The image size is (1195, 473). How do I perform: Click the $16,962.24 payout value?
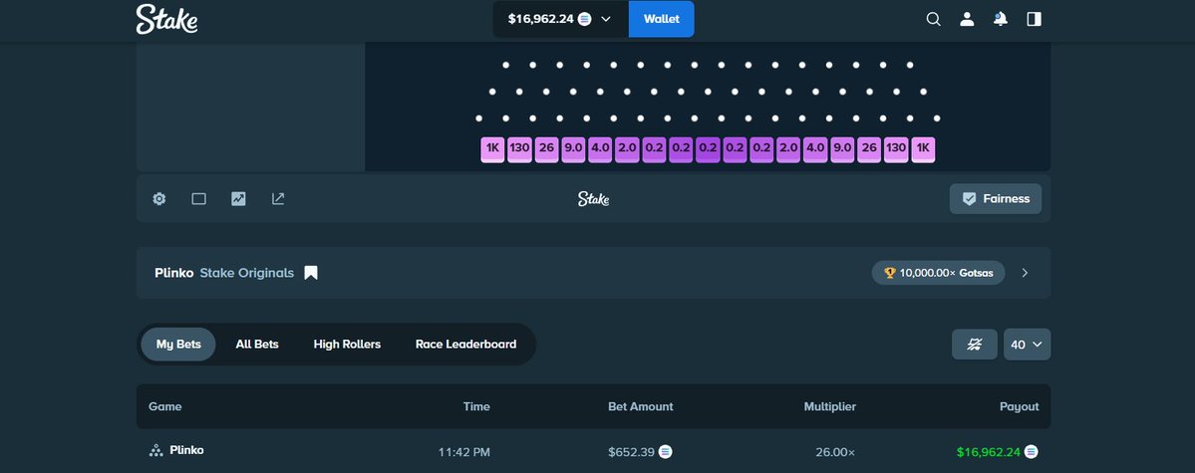[x=989, y=452]
